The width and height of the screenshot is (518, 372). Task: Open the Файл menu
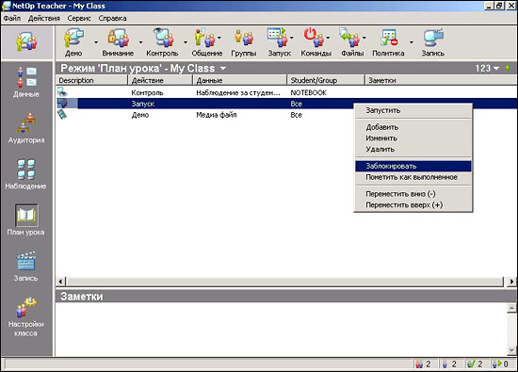(12, 18)
